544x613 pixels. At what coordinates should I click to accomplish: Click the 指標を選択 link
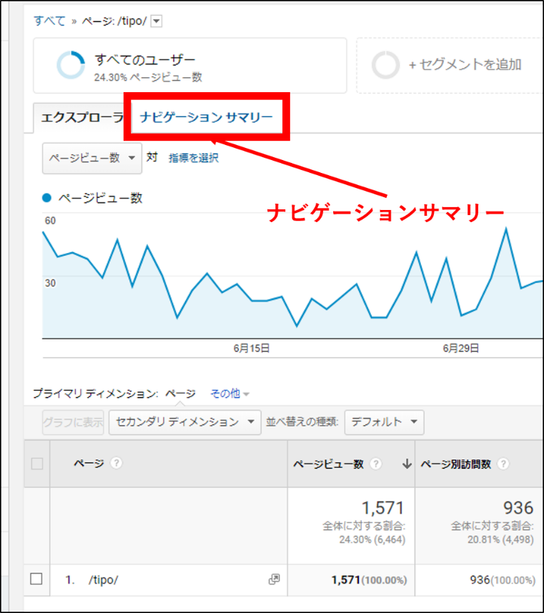tap(194, 159)
